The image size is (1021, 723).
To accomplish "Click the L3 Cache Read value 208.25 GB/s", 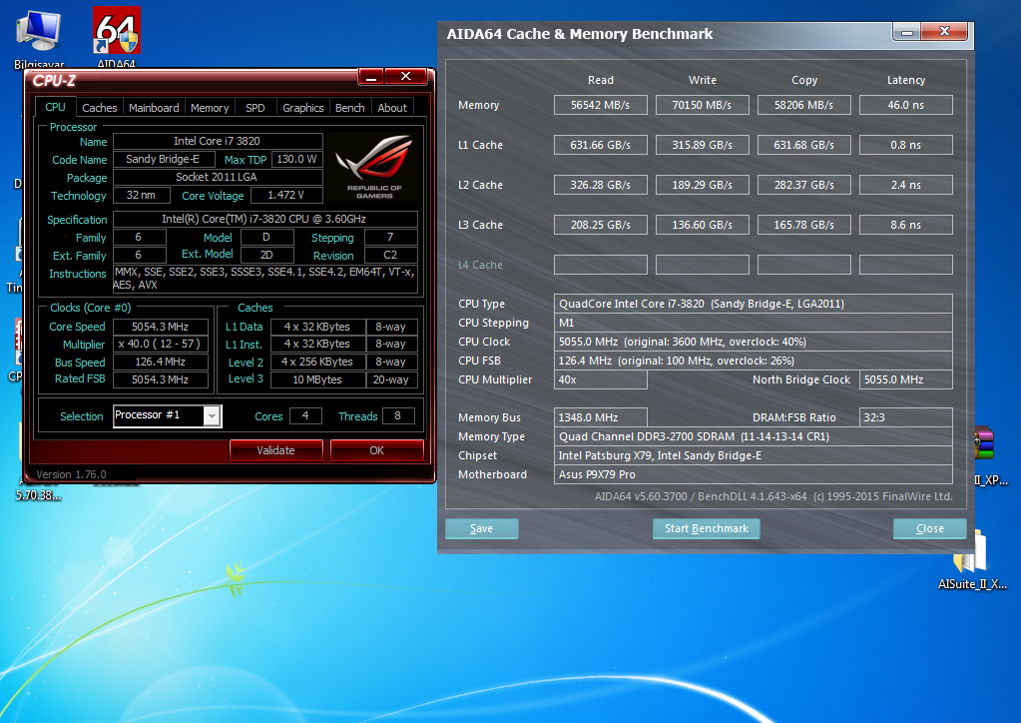I will coord(601,225).
